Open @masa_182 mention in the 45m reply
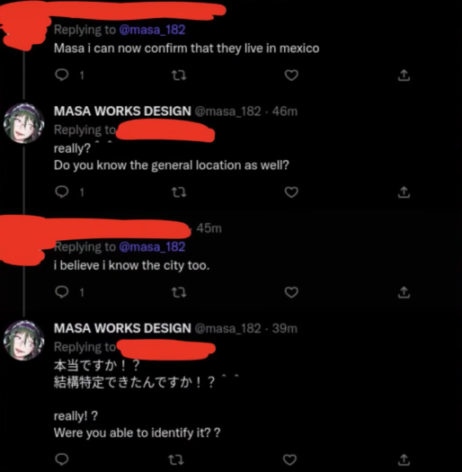462x472 pixels. pos(152,247)
